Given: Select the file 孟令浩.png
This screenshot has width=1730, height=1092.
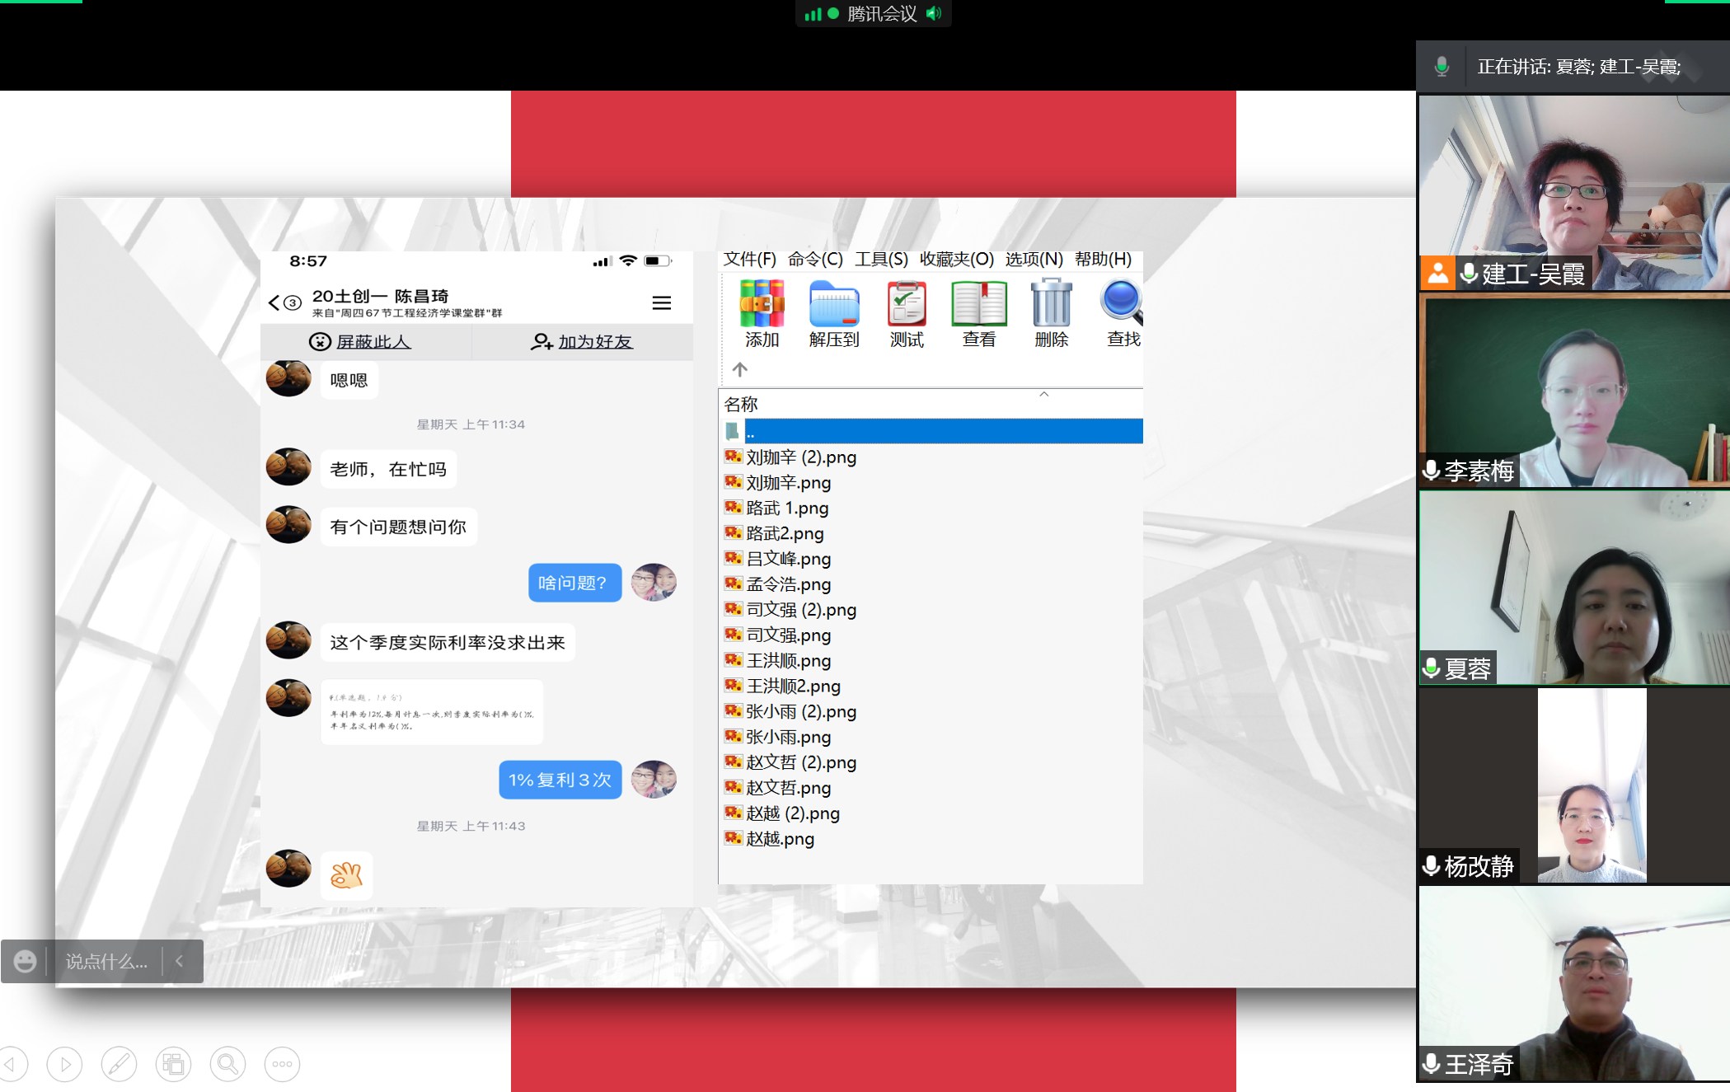Looking at the screenshot, I should 788,584.
